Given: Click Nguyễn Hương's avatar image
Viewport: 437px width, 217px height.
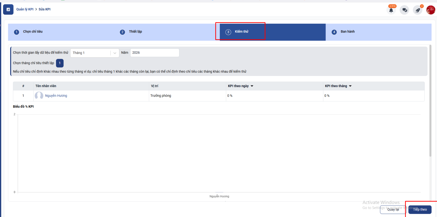Looking at the screenshot, I should 39,96.
